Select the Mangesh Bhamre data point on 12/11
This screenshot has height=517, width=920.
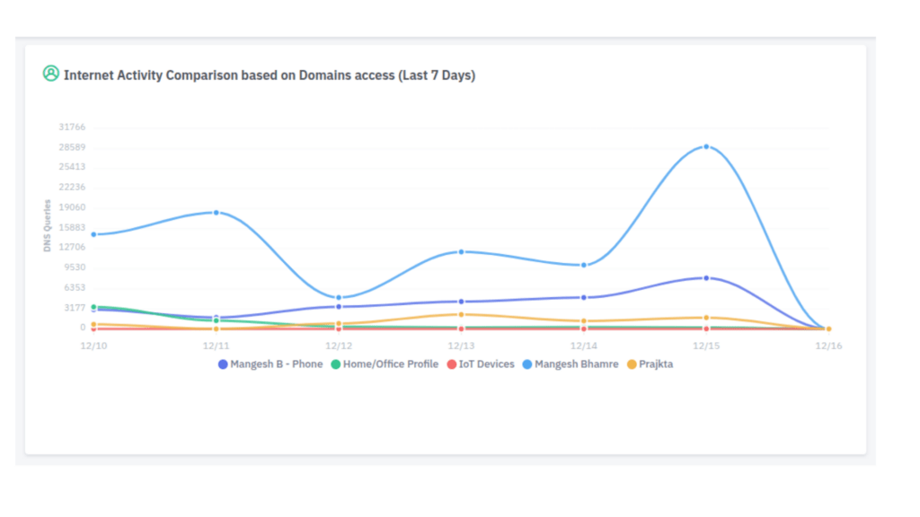[x=217, y=213]
